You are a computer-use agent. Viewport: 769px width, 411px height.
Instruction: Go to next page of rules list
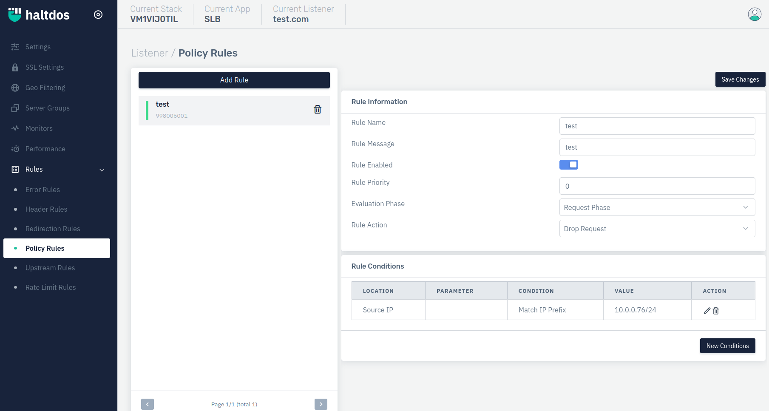[321, 404]
